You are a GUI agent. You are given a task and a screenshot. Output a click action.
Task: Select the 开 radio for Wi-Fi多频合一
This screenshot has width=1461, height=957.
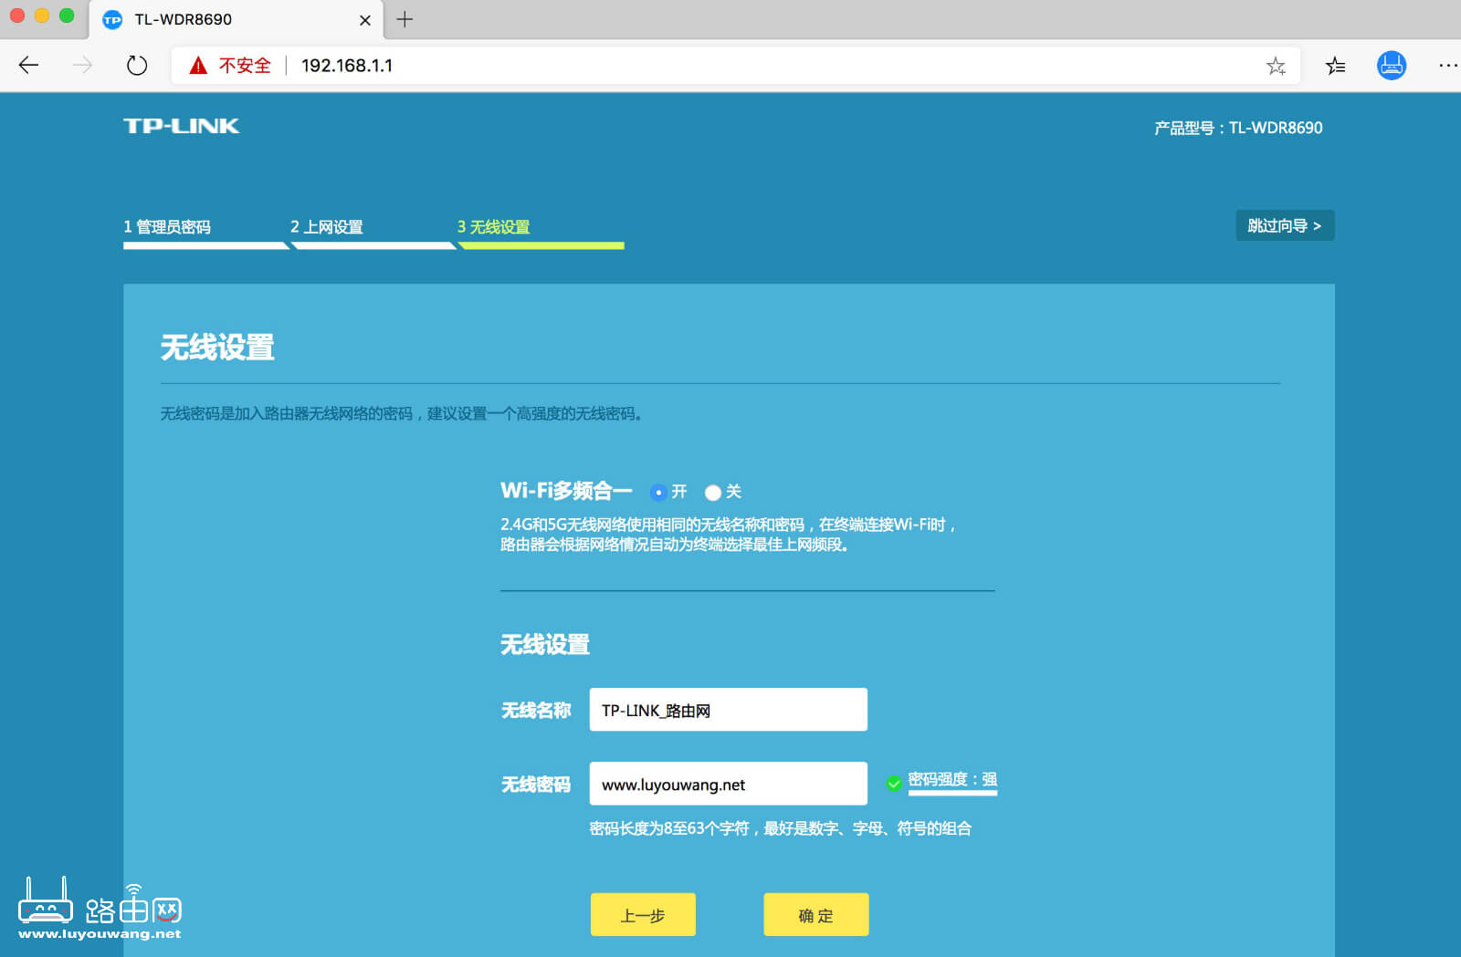point(657,492)
